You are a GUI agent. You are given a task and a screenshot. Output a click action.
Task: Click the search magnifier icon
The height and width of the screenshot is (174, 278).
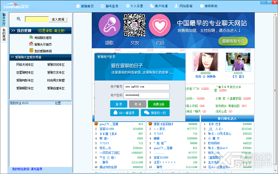19,19
